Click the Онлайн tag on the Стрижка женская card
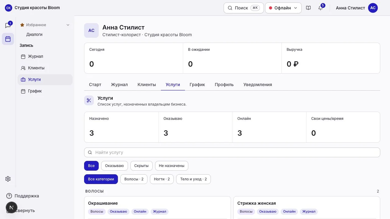 [x=289, y=211]
